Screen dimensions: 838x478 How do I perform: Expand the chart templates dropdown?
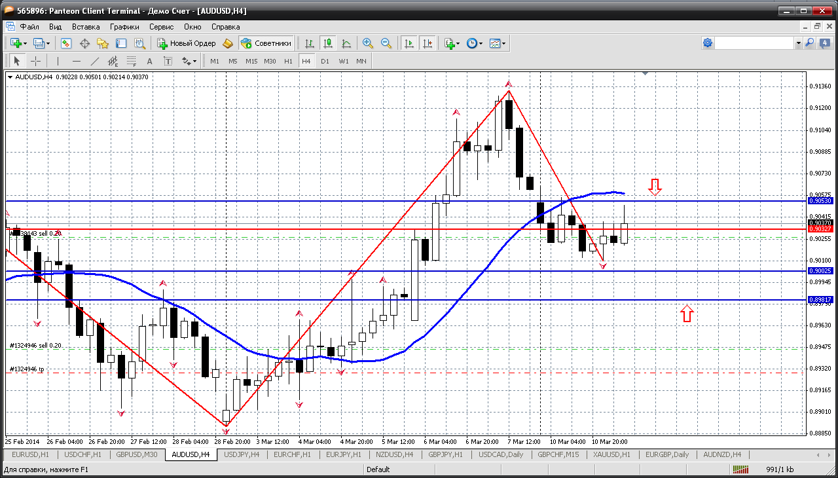pos(504,43)
